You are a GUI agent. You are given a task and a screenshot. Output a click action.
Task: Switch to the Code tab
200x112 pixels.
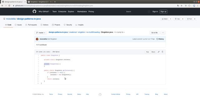8,25
